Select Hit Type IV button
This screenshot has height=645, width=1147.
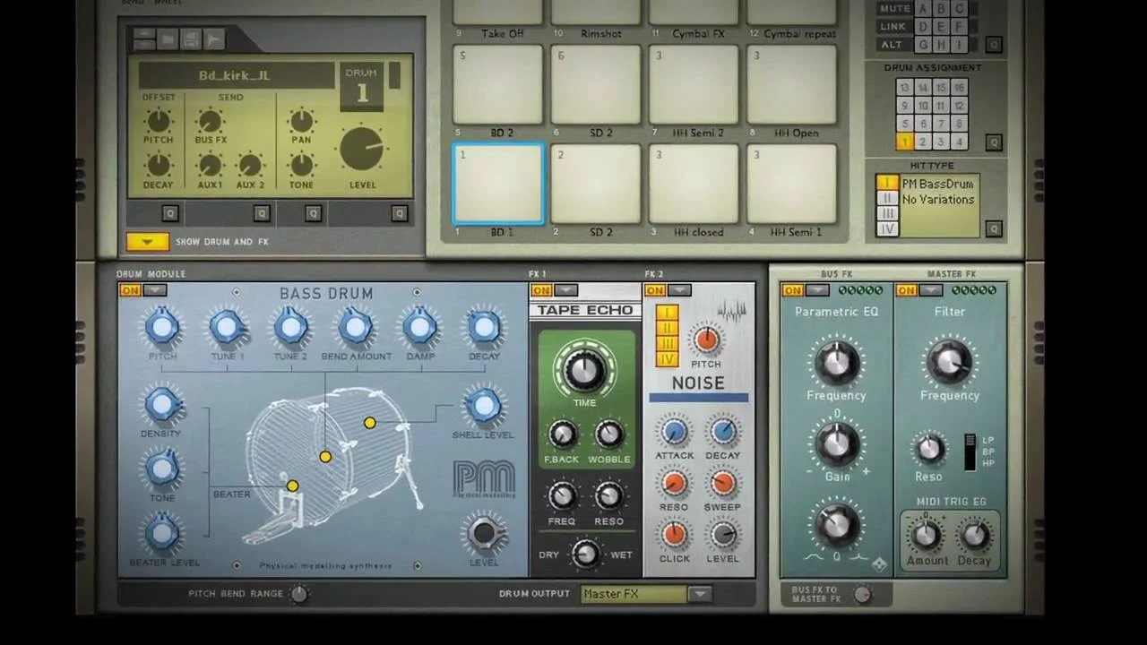(x=886, y=228)
